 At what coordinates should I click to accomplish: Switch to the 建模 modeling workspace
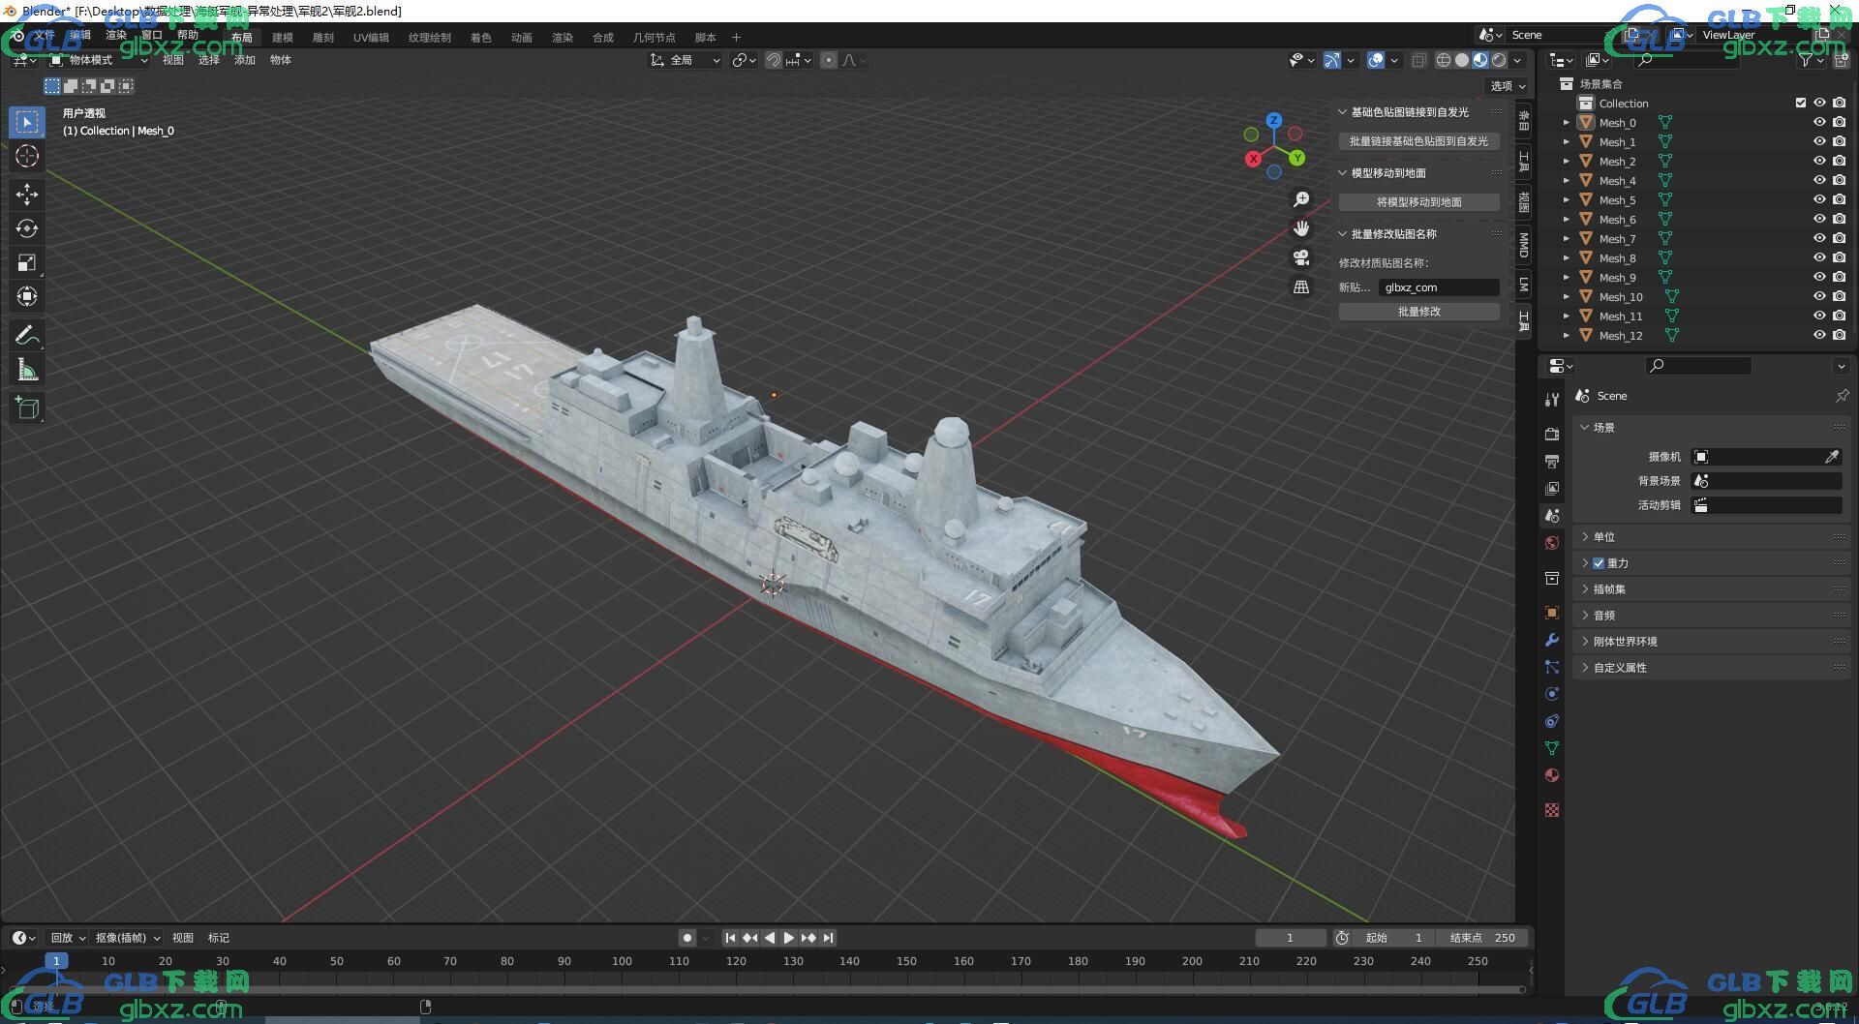coord(283,38)
